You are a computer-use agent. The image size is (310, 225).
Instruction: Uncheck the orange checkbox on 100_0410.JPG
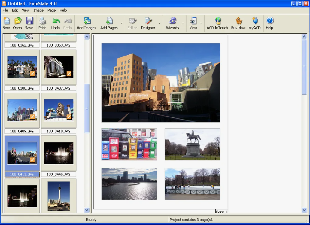point(69,117)
